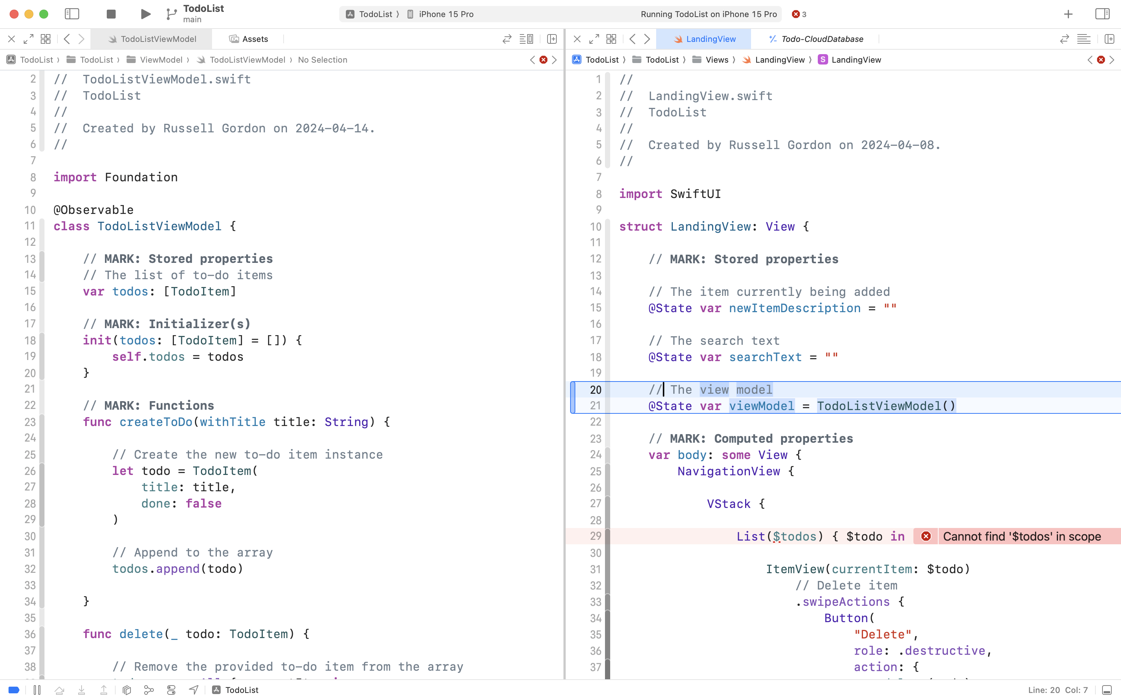Click the Simulate Location icon
The image size is (1121, 700).
[193, 689]
